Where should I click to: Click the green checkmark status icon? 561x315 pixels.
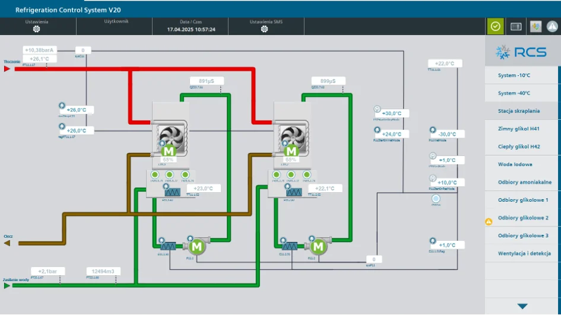[x=495, y=26]
